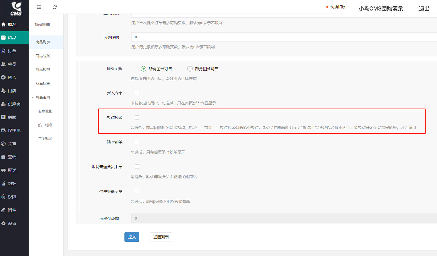The height and width of the screenshot is (256, 437).
Task: Click the CMS bird logo
Action: coord(16,9)
